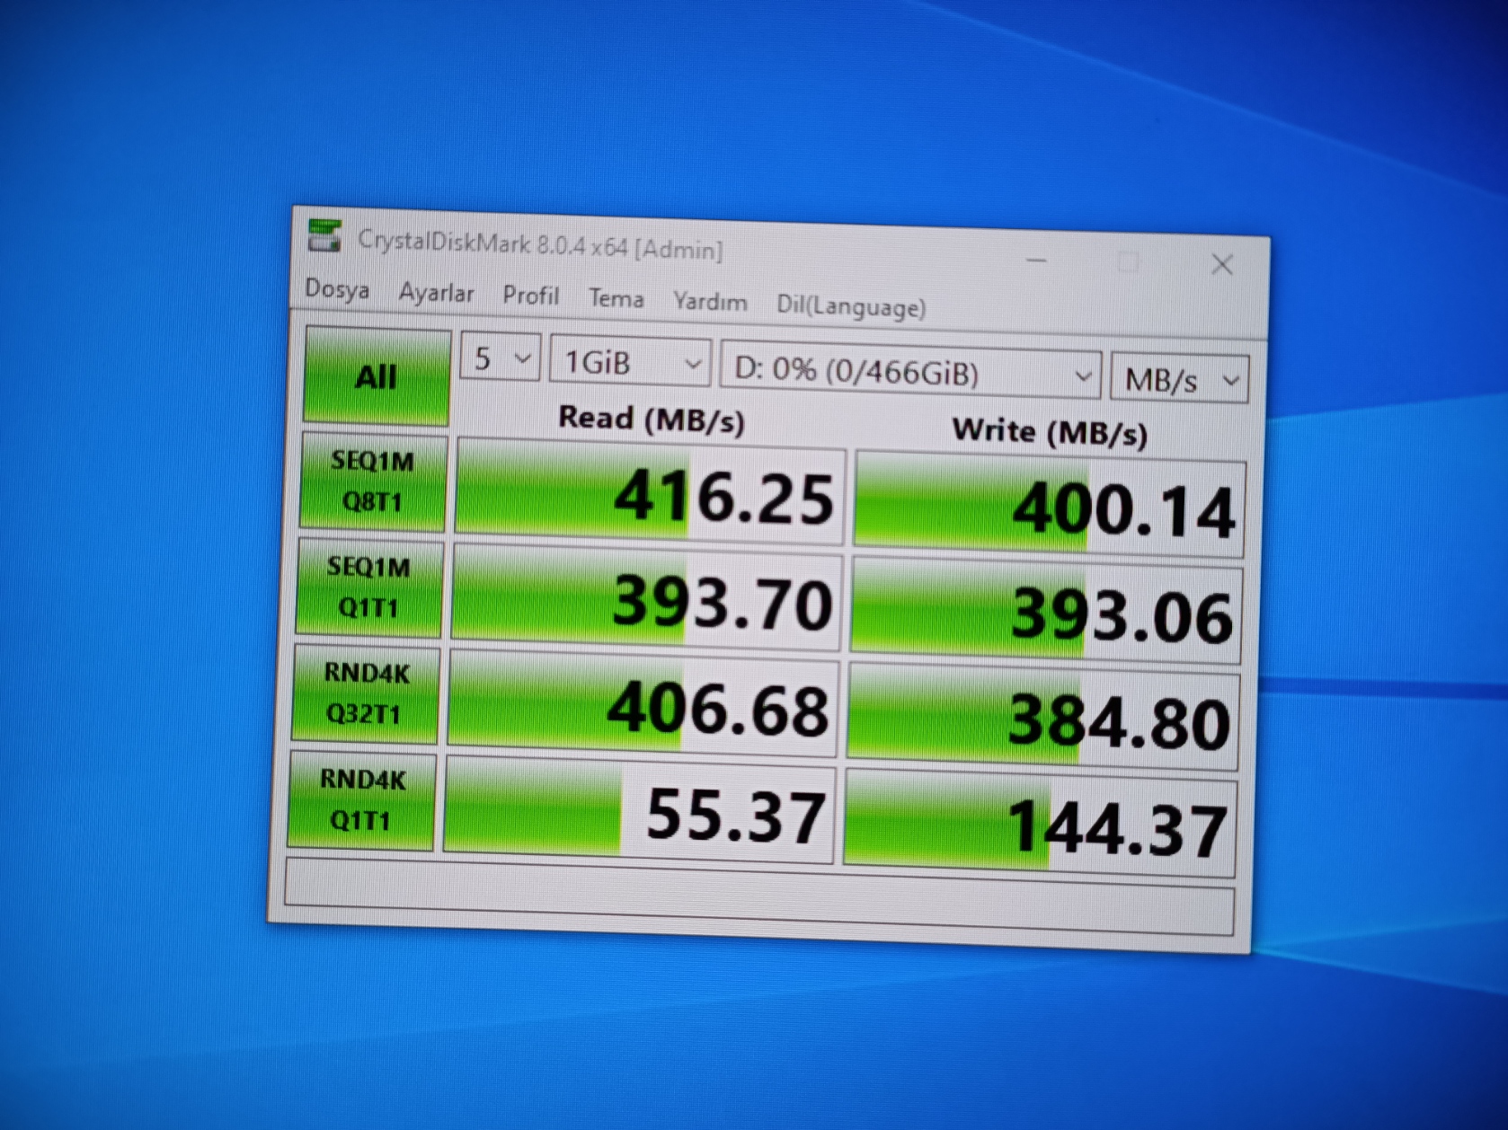Open the Ayarlar menu
This screenshot has width=1508, height=1130.
point(436,293)
